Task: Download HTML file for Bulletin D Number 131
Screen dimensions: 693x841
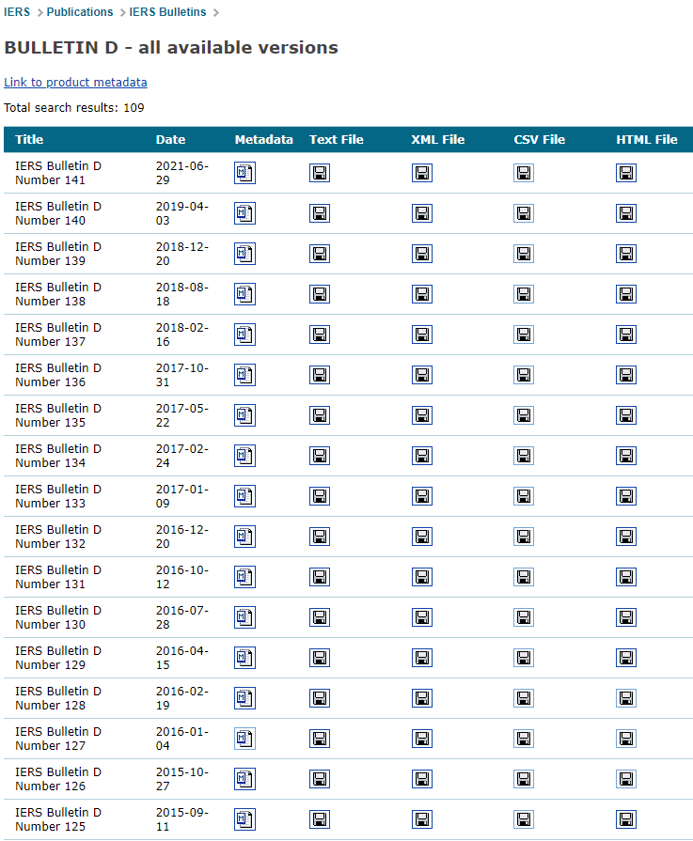Action: click(x=626, y=577)
